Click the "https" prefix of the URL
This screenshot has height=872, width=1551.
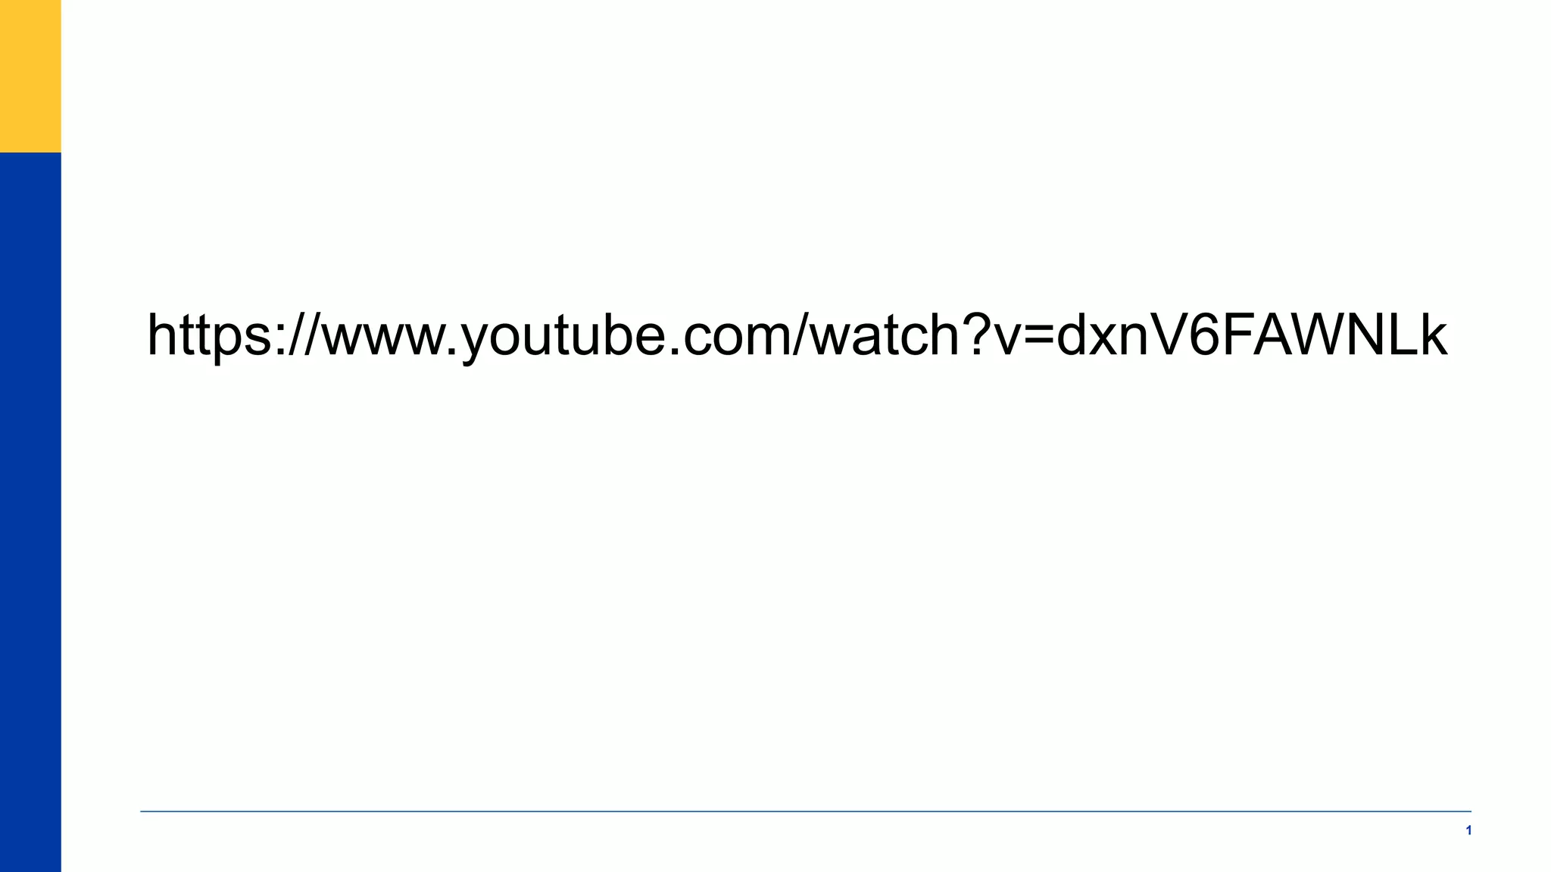210,337
